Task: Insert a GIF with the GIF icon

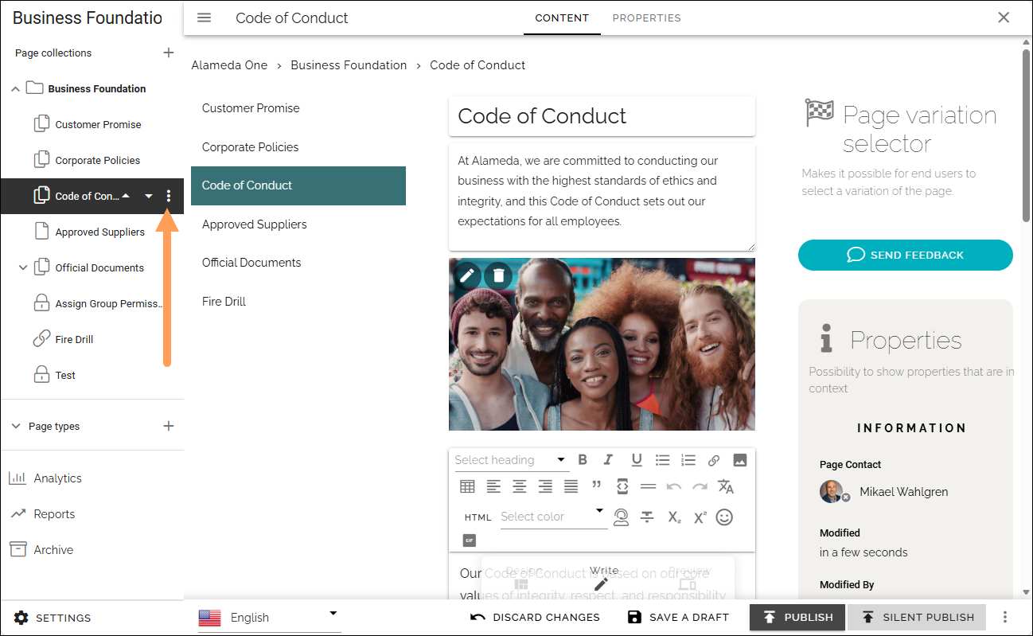Action: pyautogui.click(x=469, y=540)
